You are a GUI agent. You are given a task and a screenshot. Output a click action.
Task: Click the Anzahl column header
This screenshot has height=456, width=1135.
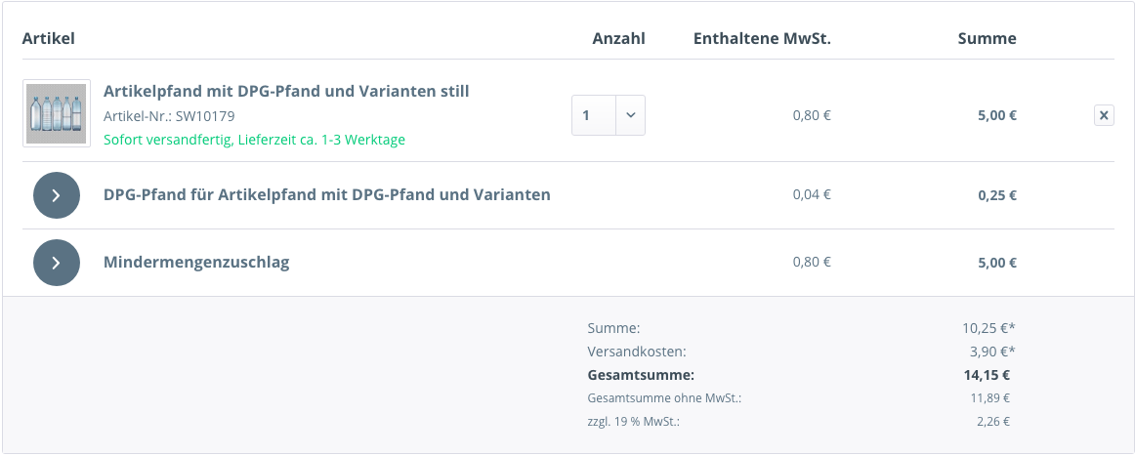(618, 38)
